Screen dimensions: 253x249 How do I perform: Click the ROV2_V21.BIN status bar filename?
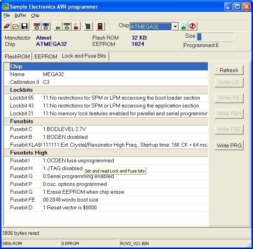pyautogui.click(x=134, y=244)
